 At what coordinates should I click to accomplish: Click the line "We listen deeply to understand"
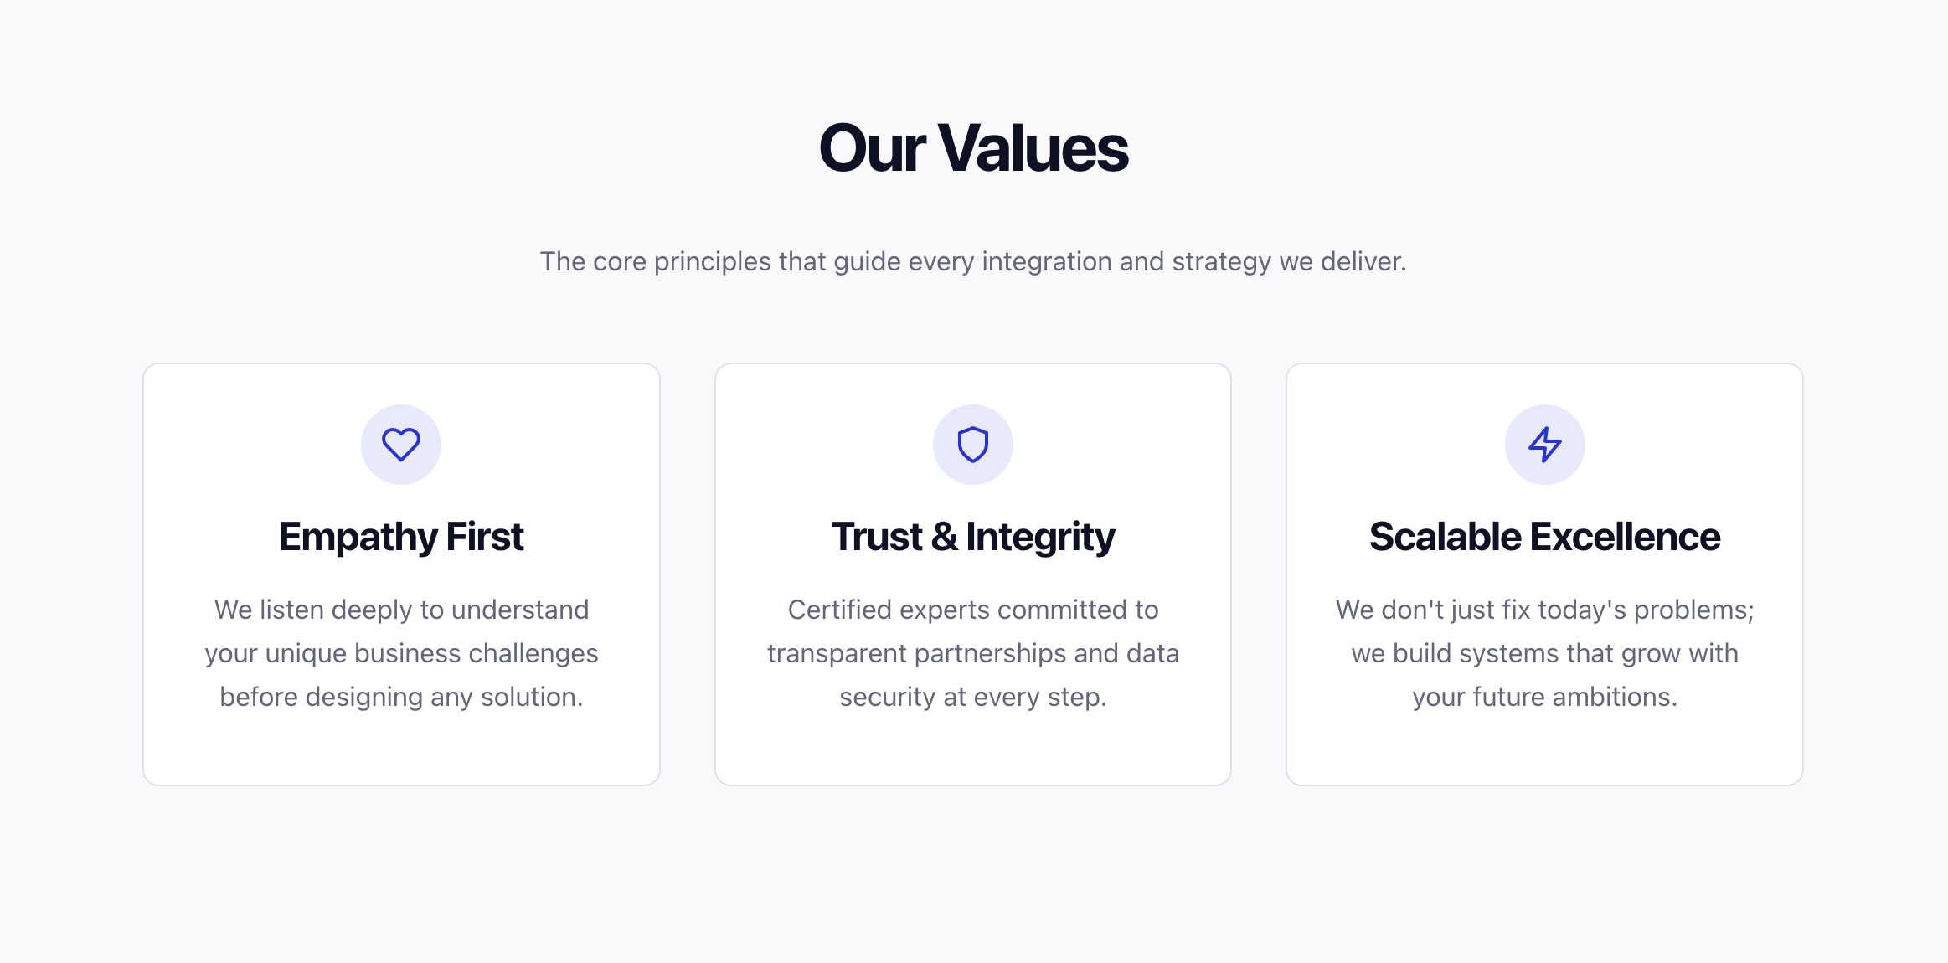click(x=401, y=610)
